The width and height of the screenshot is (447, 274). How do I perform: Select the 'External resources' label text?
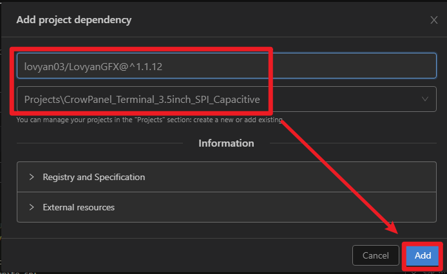(79, 207)
